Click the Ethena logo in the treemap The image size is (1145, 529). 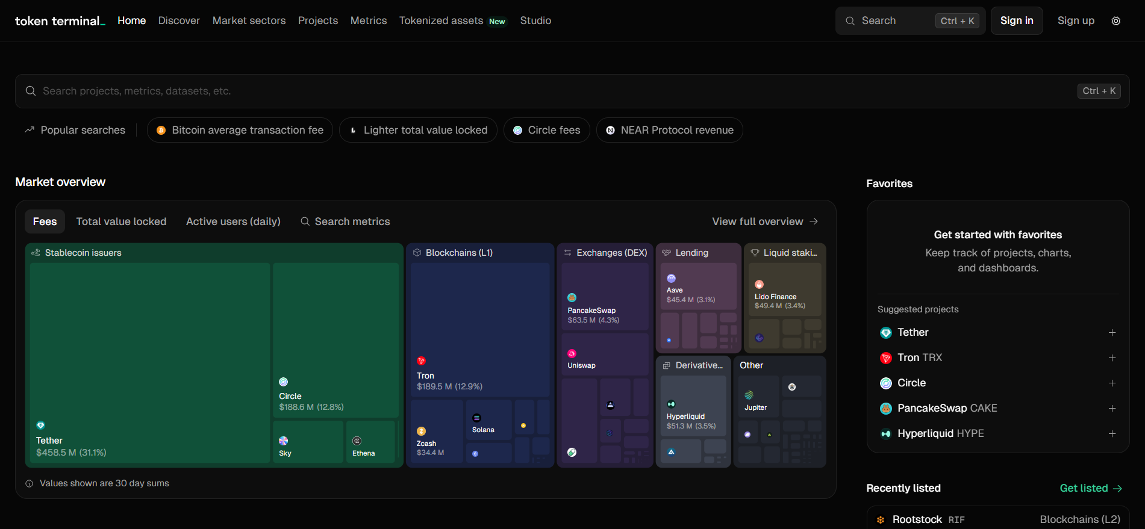[x=357, y=441]
